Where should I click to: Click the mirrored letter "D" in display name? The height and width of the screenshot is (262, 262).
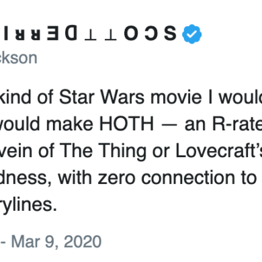click(71, 34)
